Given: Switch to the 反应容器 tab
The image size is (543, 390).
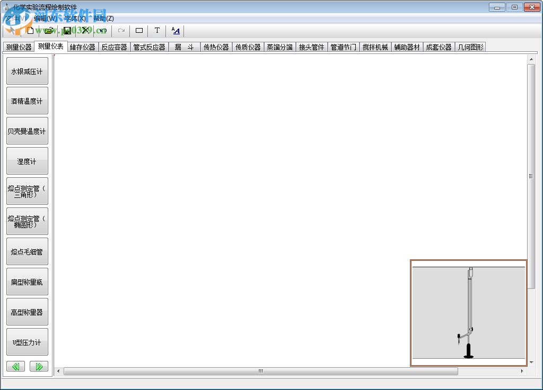Looking at the screenshot, I should click(115, 47).
